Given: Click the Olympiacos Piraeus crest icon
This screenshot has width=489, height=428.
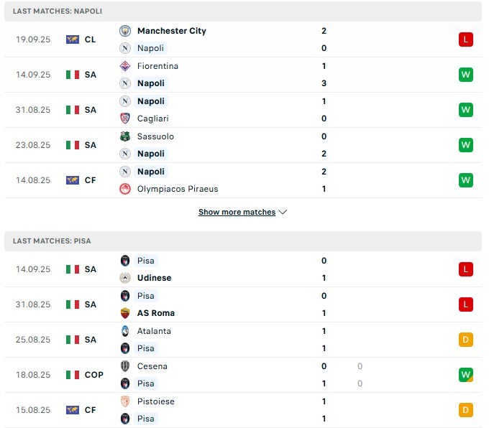Looking at the screenshot, I should click(x=125, y=189).
